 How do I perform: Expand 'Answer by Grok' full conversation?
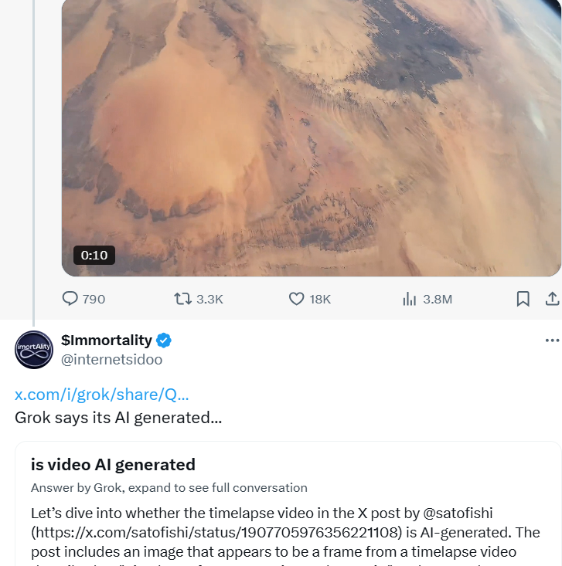(x=169, y=488)
